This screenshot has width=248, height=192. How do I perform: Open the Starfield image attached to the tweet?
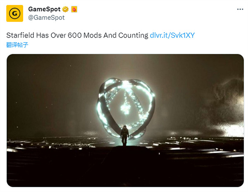(125, 120)
